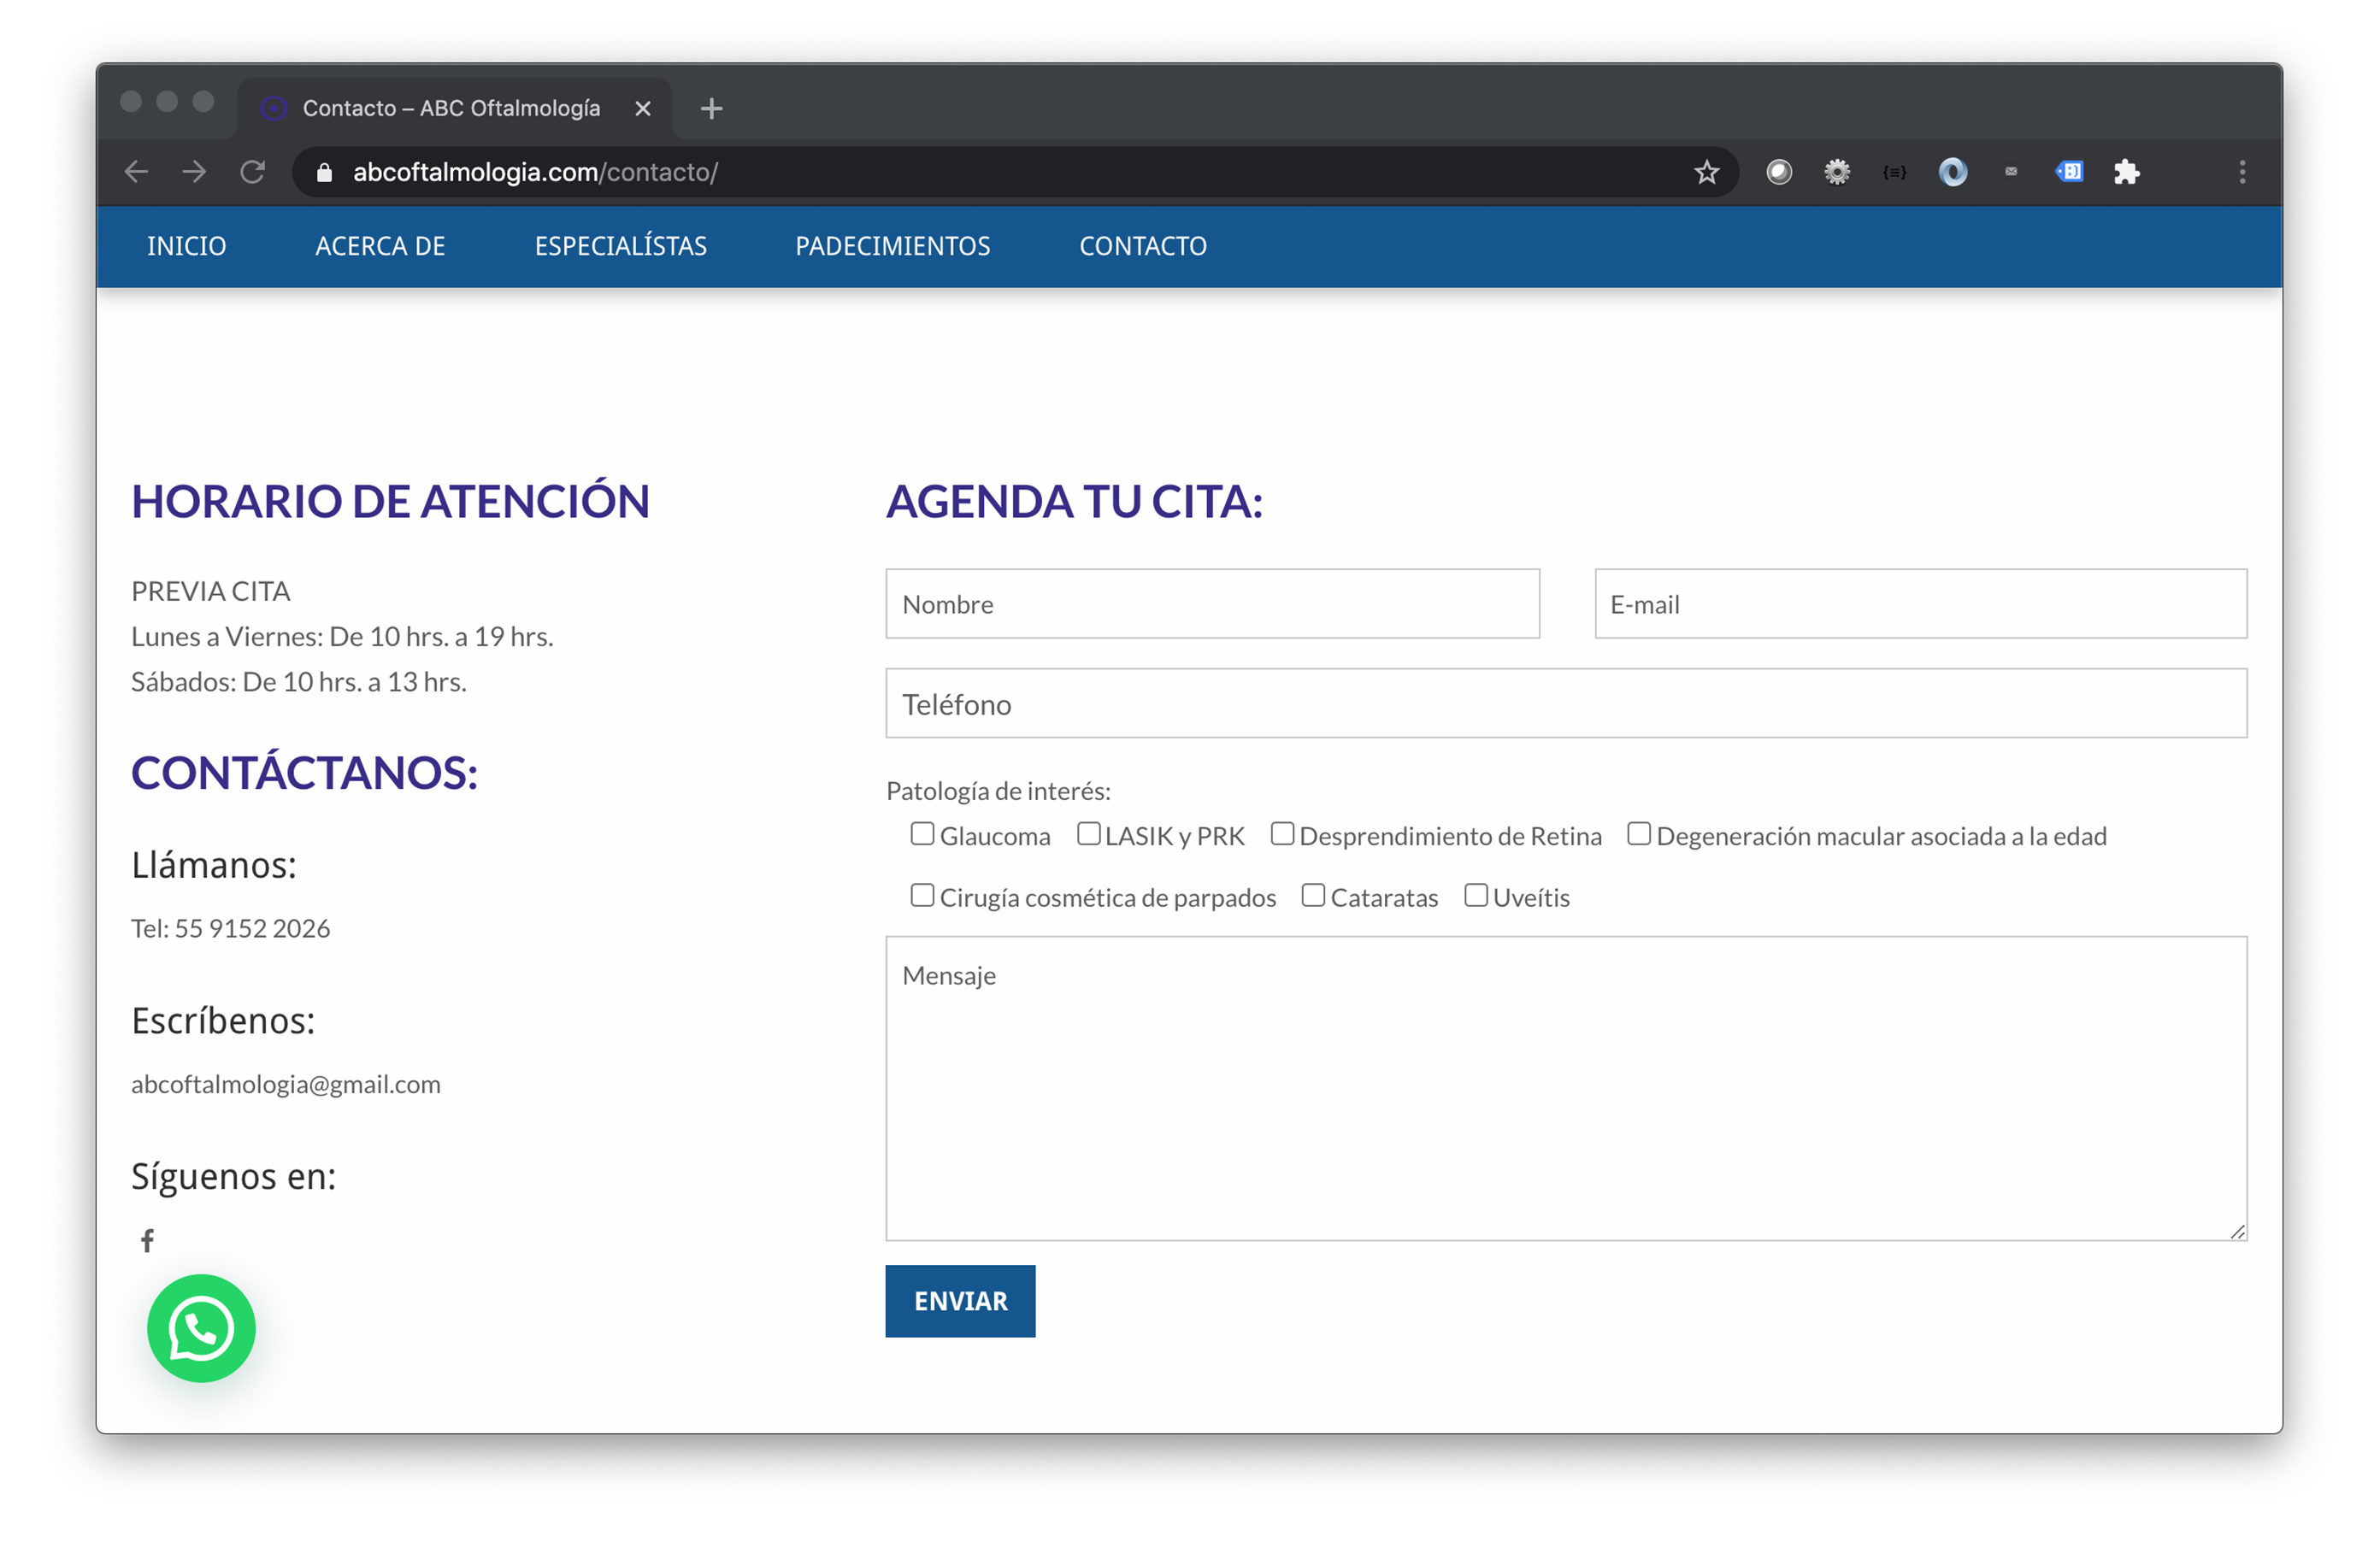View site info padlock icon
This screenshot has height=1559, width=2380.
coord(324,172)
